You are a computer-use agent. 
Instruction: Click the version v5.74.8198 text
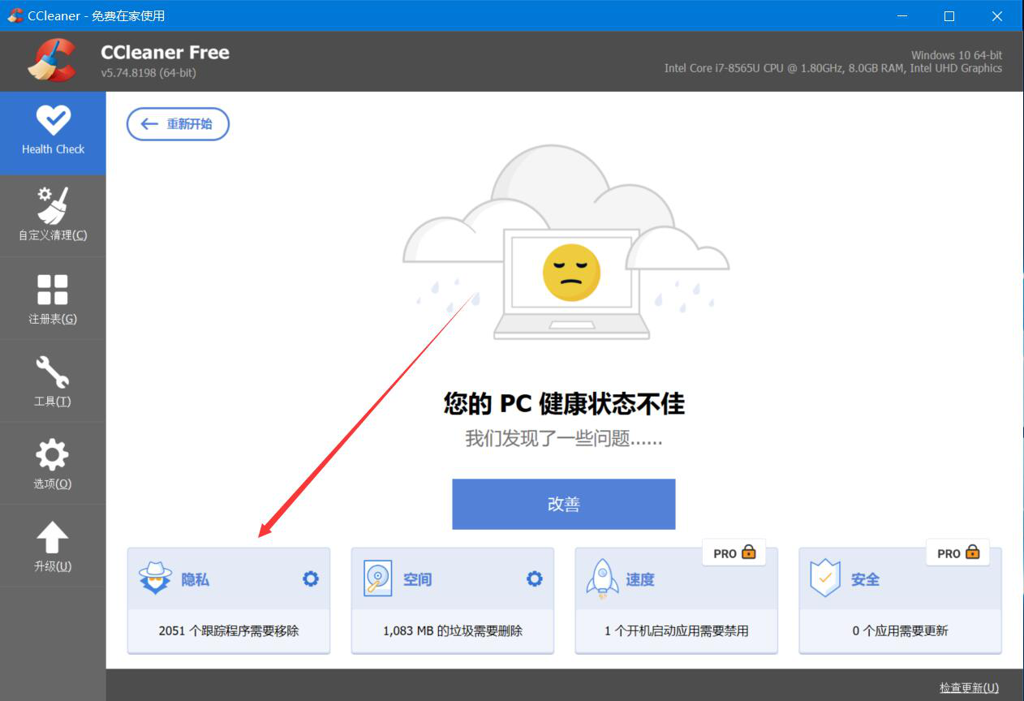tap(148, 73)
